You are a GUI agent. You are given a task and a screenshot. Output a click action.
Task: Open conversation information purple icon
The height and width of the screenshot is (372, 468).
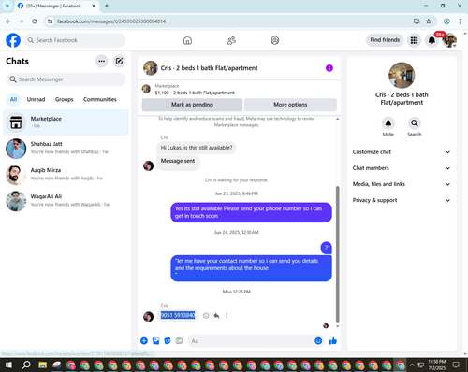(x=329, y=68)
